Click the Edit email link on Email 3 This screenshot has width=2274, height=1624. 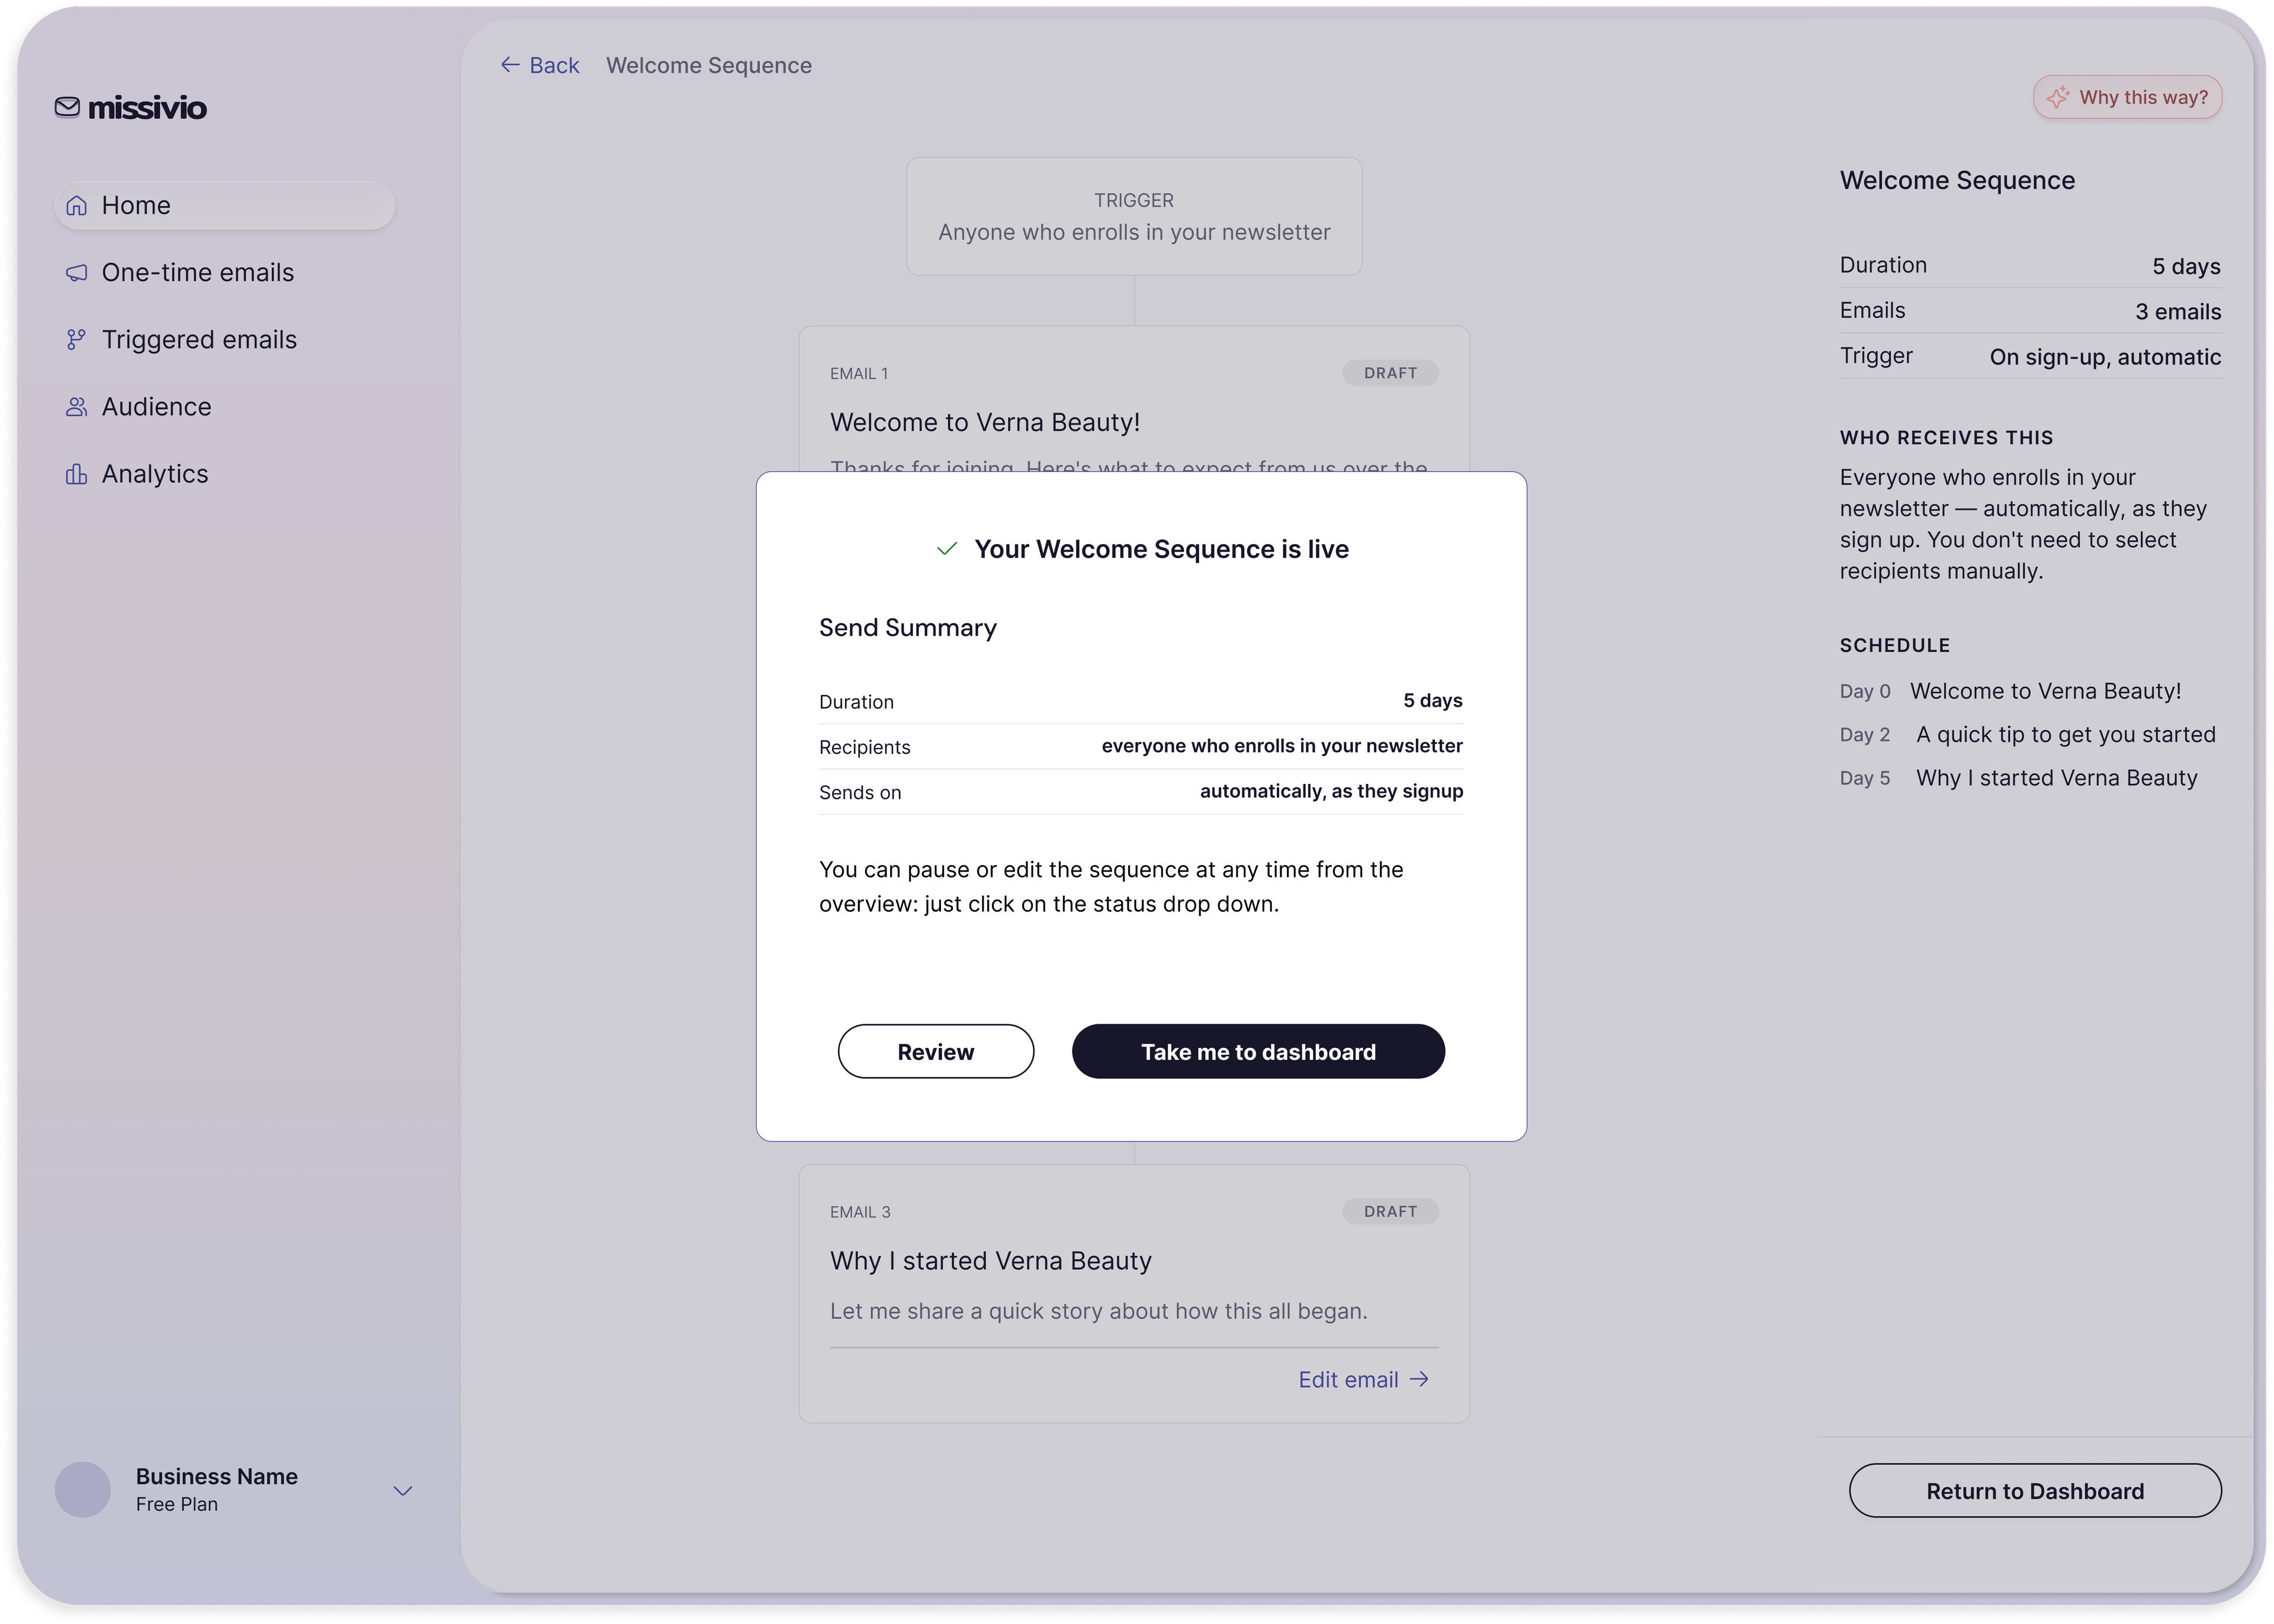[x=1364, y=1379]
